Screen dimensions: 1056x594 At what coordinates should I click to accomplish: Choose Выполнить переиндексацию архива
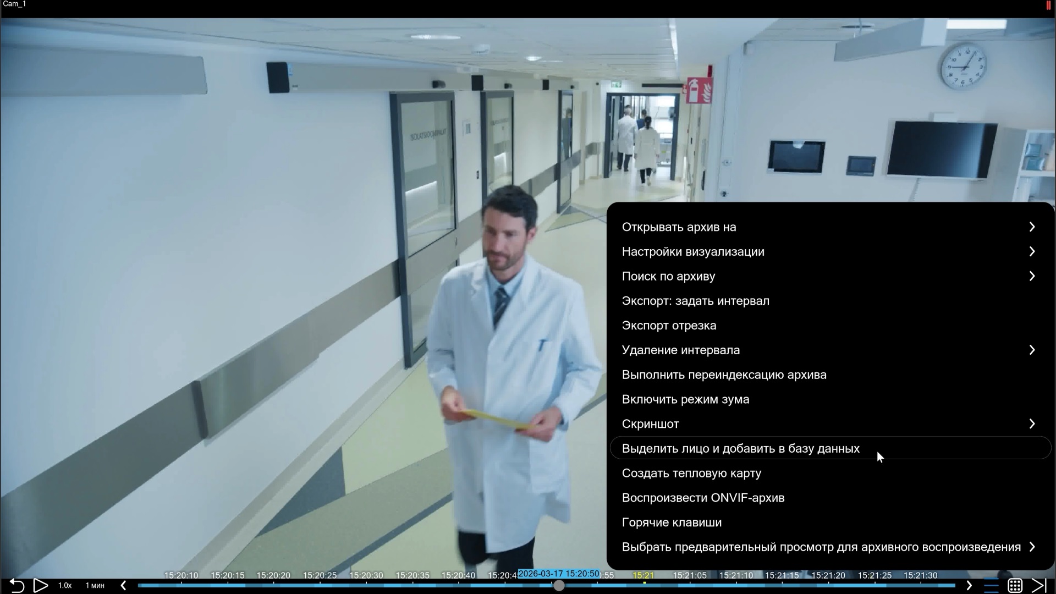831,375
